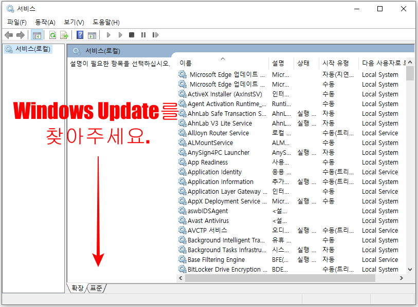Select gear icon beside BitLocker Drive Encryption
Viewport: 418px width, 307px height.
[x=183, y=269]
